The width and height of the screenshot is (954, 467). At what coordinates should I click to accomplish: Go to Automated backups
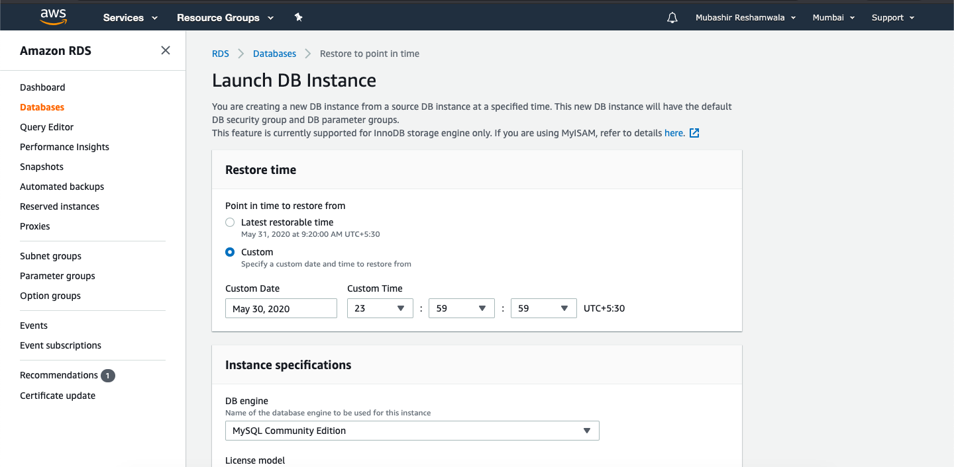[62, 187]
